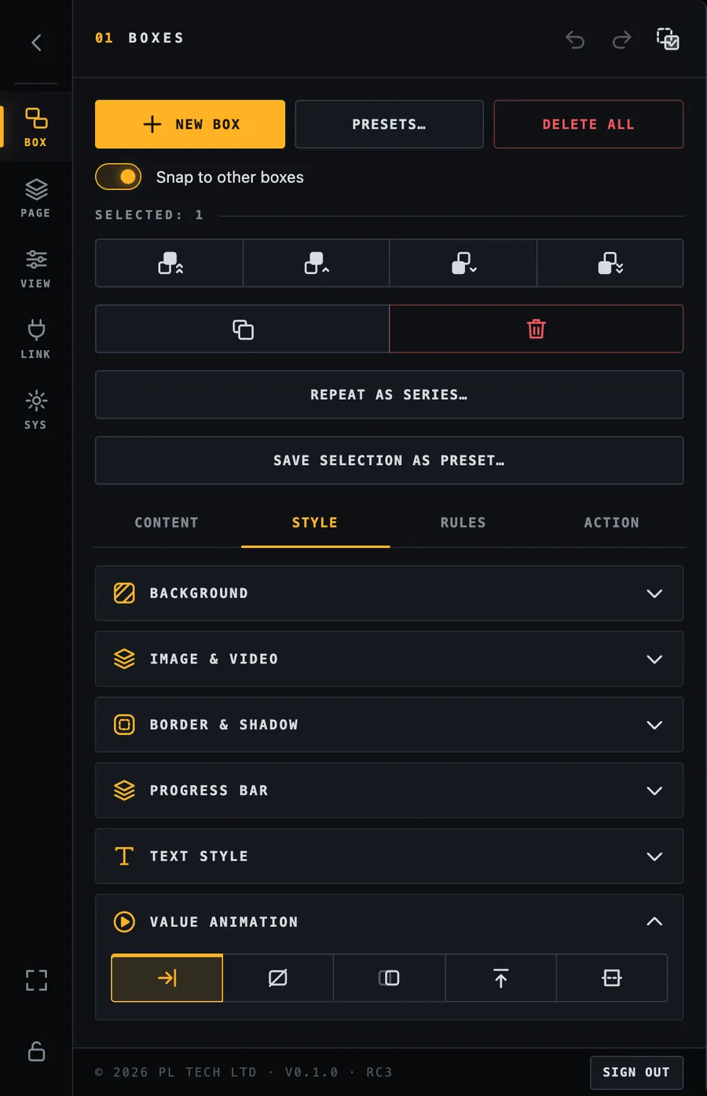Screen dimensions: 707x1096
Task: Toggle fullscreen mode icon
Action: coord(36,980)
